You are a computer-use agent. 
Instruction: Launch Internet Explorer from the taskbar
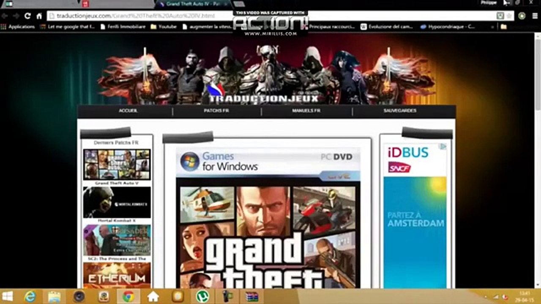click(x=30, y=296)
